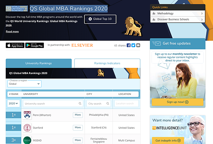Click the Fontainebleau Singapore city cell

(x=99, y=140)
